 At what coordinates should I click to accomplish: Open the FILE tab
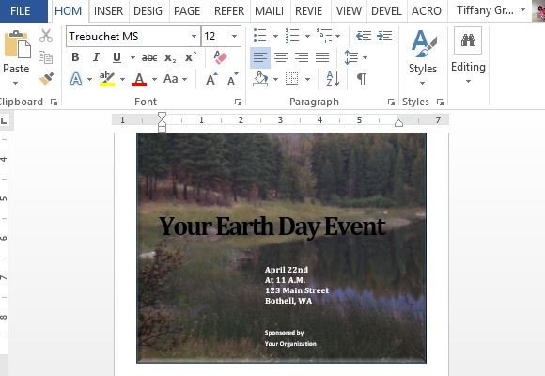[x=21, y=10]
